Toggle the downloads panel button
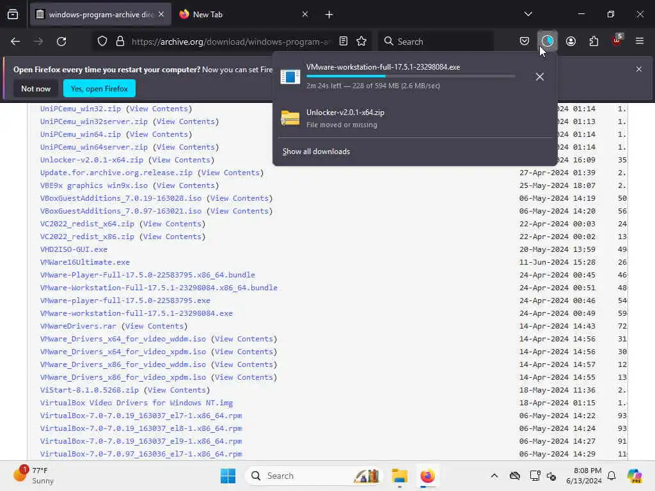Viewport: 655px width, 491px height. click(x=548, y=41)
